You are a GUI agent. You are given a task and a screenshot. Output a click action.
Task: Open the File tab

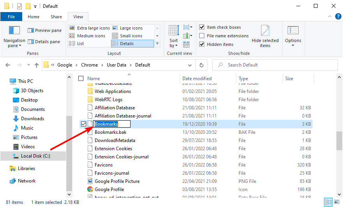tap(11, 17)
